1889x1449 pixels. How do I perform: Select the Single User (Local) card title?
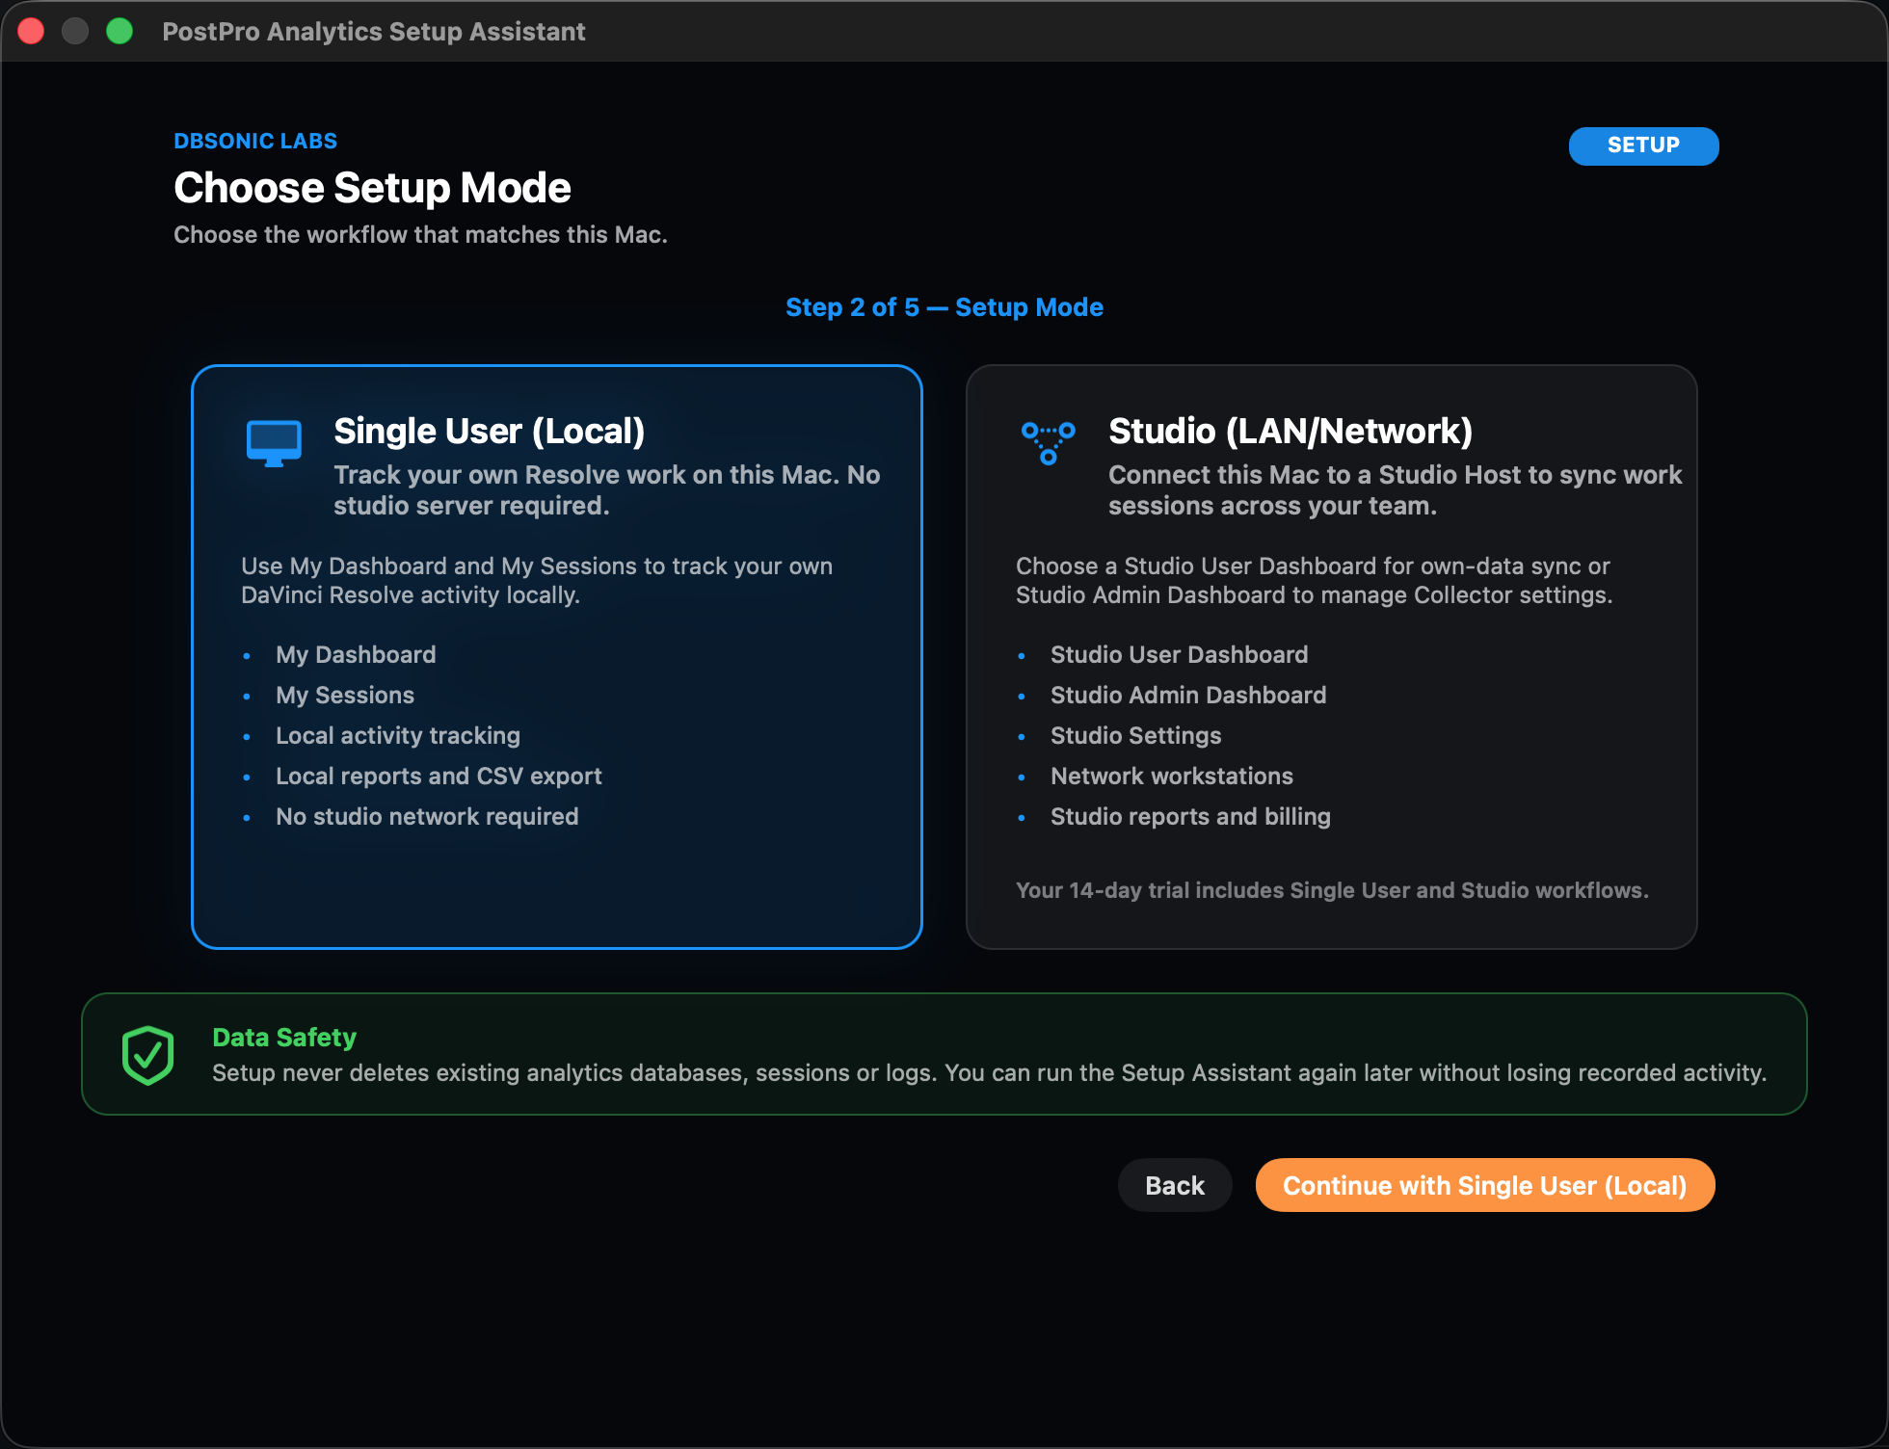click(489, 431)
